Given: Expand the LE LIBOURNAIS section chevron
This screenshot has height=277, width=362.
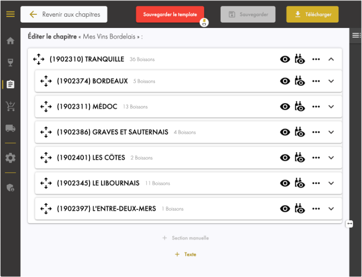Looking at the screenshot, I should 331,183.
